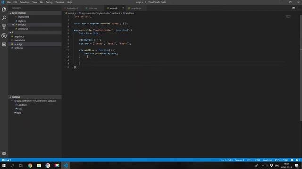Open Task View on the taskbar
The image size is (302, 169).
(x=21, y=165)
